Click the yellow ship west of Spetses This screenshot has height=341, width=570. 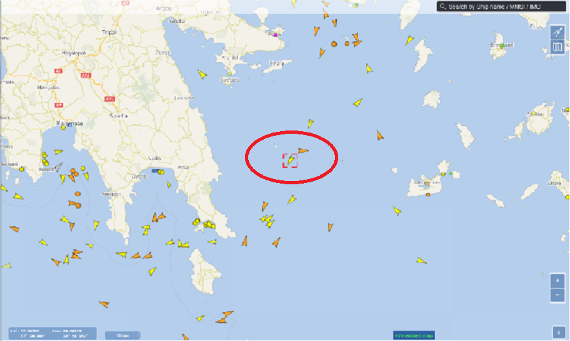202,75
